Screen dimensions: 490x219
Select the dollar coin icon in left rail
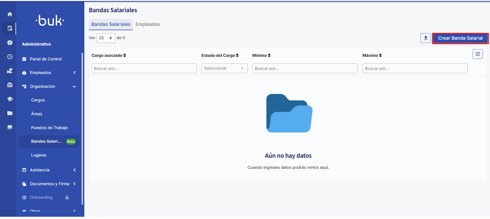(10, 43)
